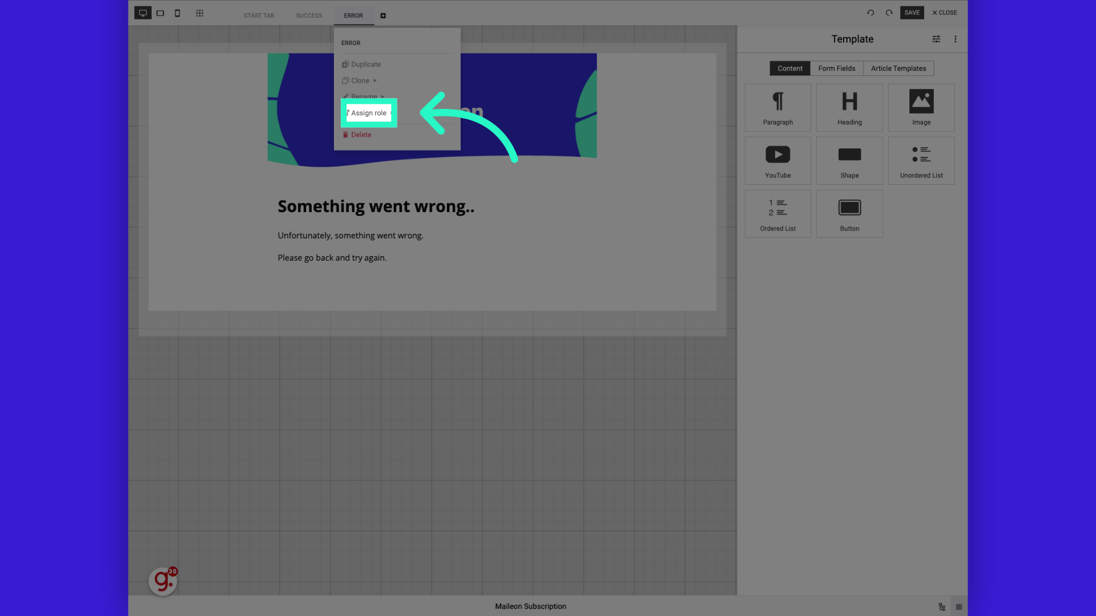The width and height of the screenshot is (1096, 616).
Task: Click the Duplicate menu option
Action: point(366,64)
